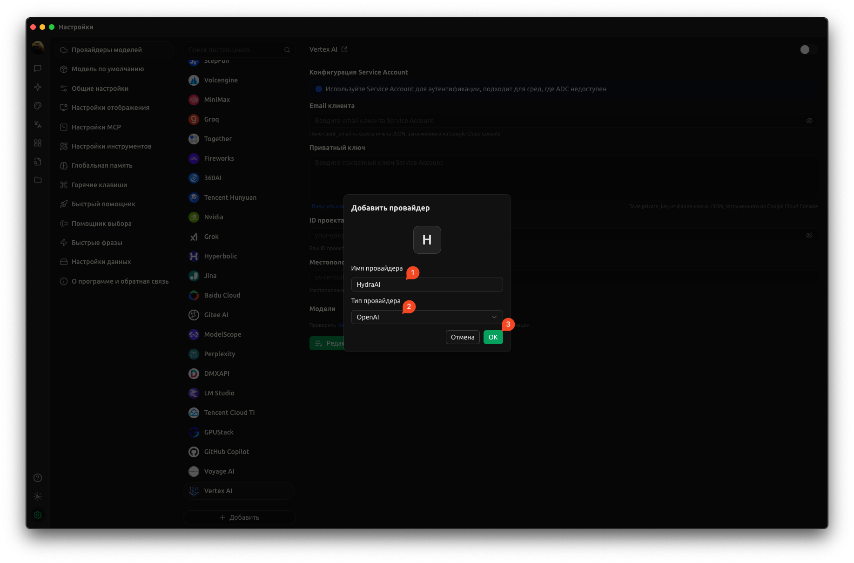The height and width of the screenshot is (563, 854).
Task: Open Быстрые фразы section
Action: pyautogui.click(x=114, y=243)
